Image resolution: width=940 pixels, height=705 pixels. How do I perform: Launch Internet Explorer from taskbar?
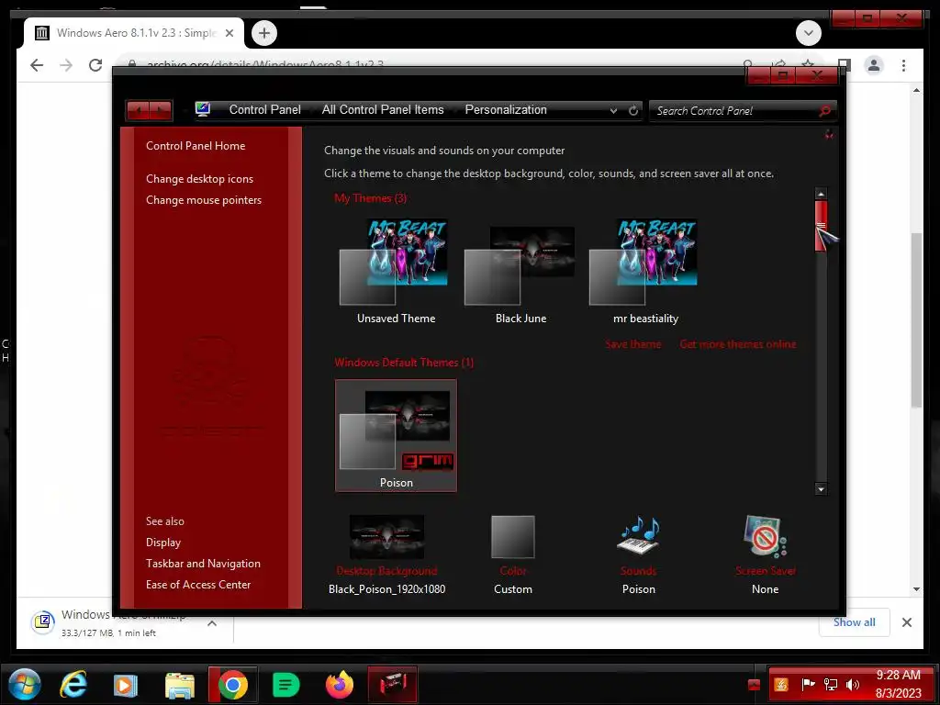click(x=73, y=684)
